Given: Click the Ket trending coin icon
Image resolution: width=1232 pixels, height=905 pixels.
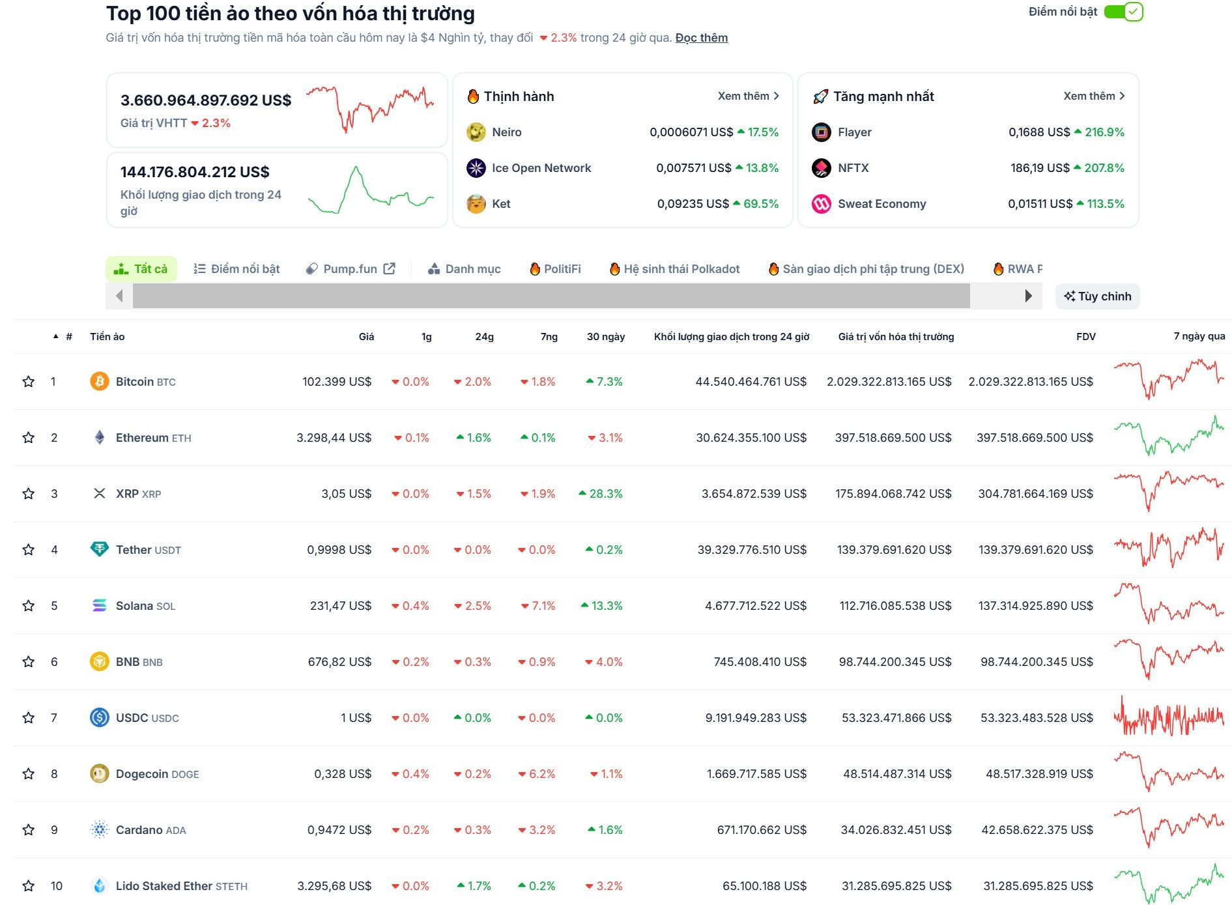Looking at the screenshot, I should (x=476, y=204).
